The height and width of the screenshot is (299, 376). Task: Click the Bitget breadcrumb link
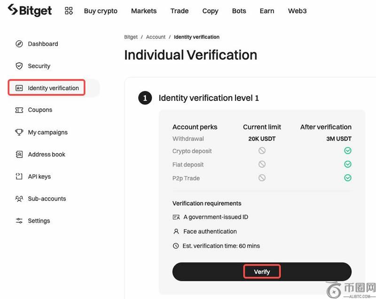[131, 37]
